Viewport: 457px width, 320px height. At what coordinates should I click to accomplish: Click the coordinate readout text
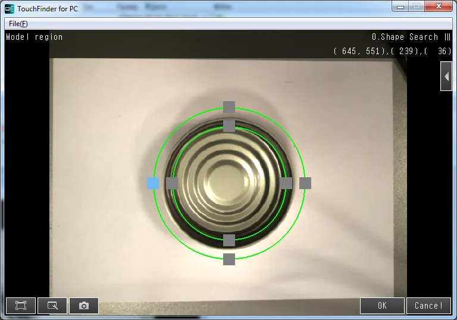393,51
